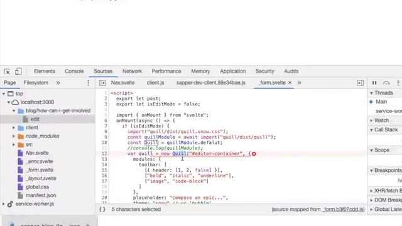Screen dimensions: 402x226
Task: Expand the client folder
Action: [x=14, y=127]
